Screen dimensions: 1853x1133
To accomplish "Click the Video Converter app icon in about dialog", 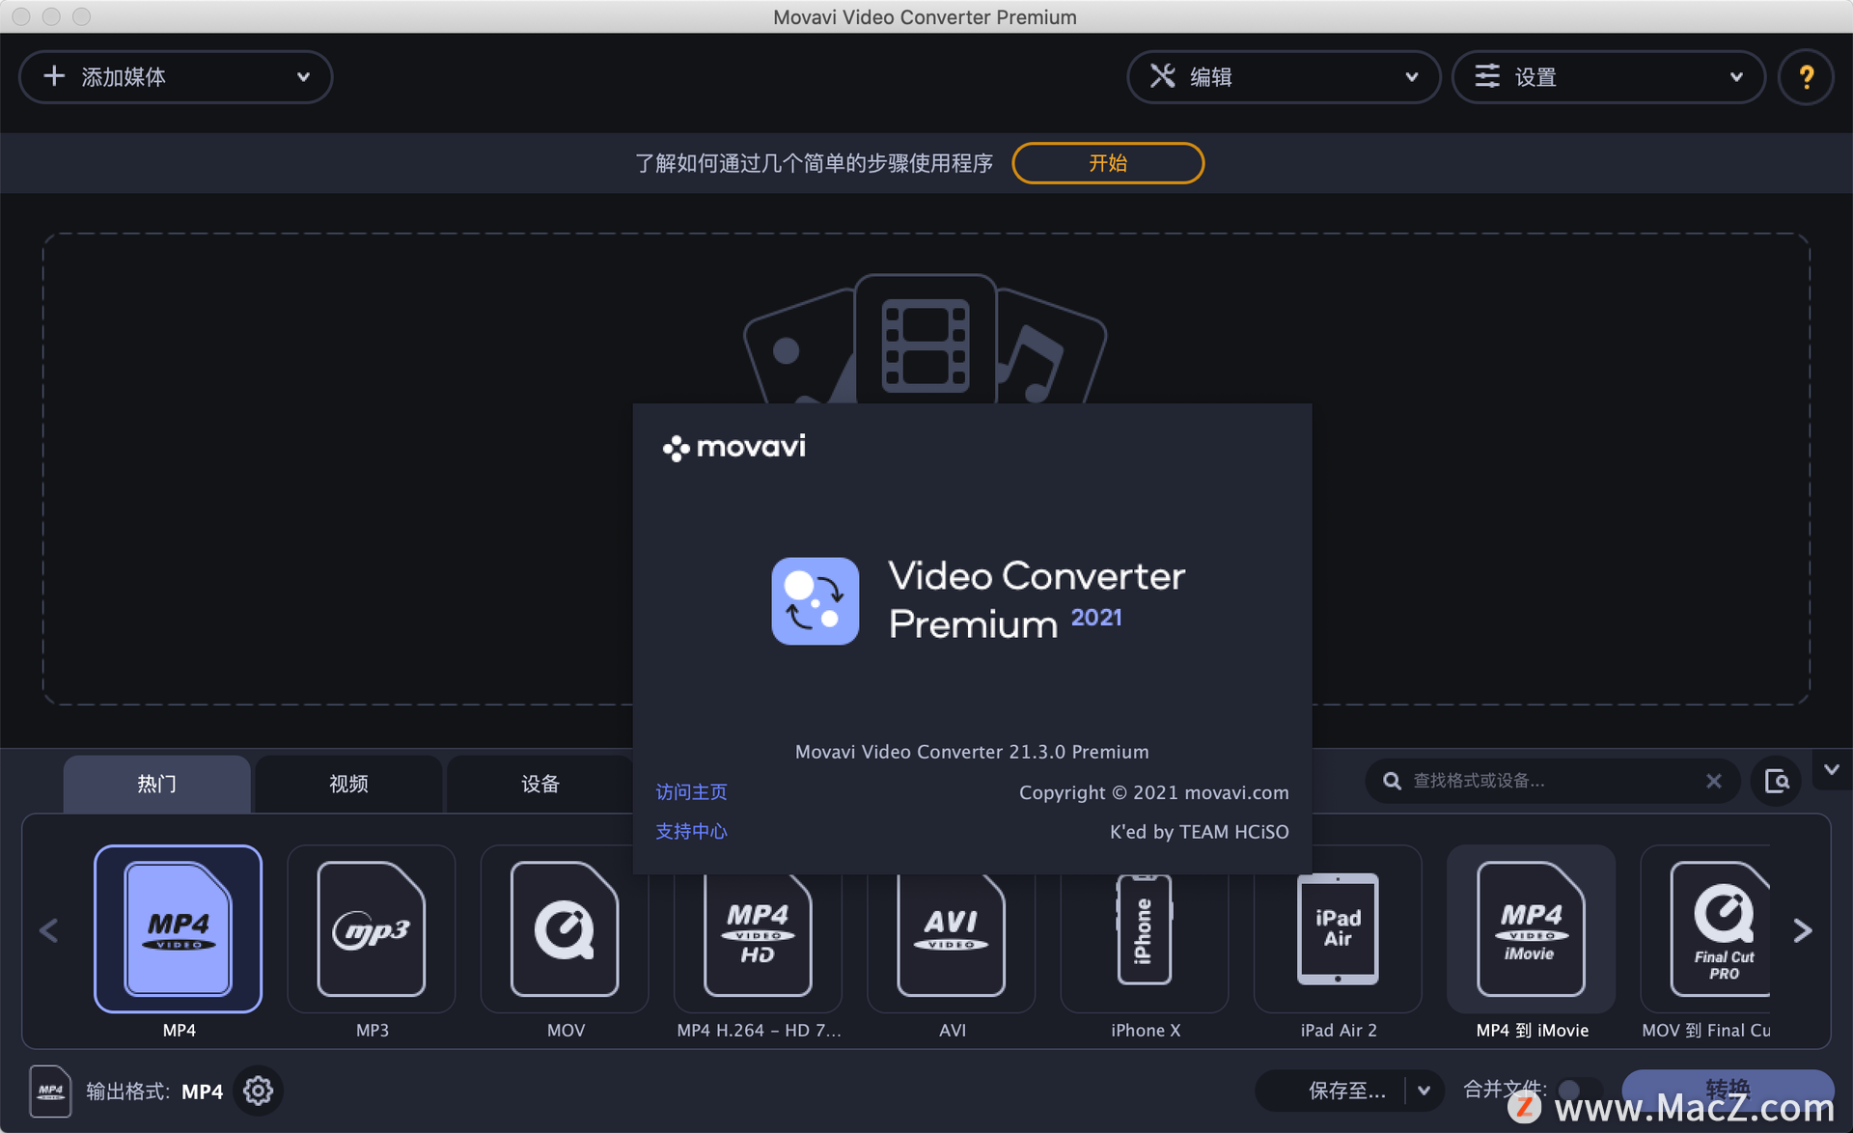I will coord(815,600).
